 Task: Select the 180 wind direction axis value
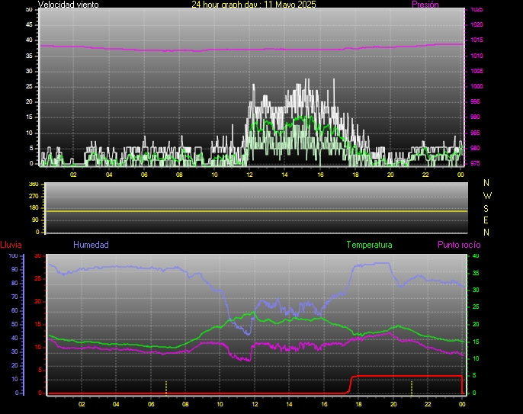[34, 208]
